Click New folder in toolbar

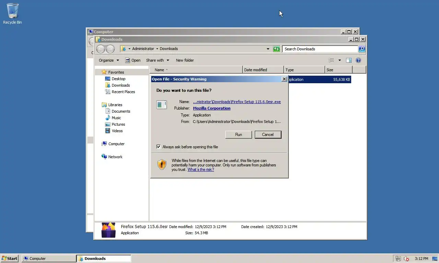pos(185,60)
